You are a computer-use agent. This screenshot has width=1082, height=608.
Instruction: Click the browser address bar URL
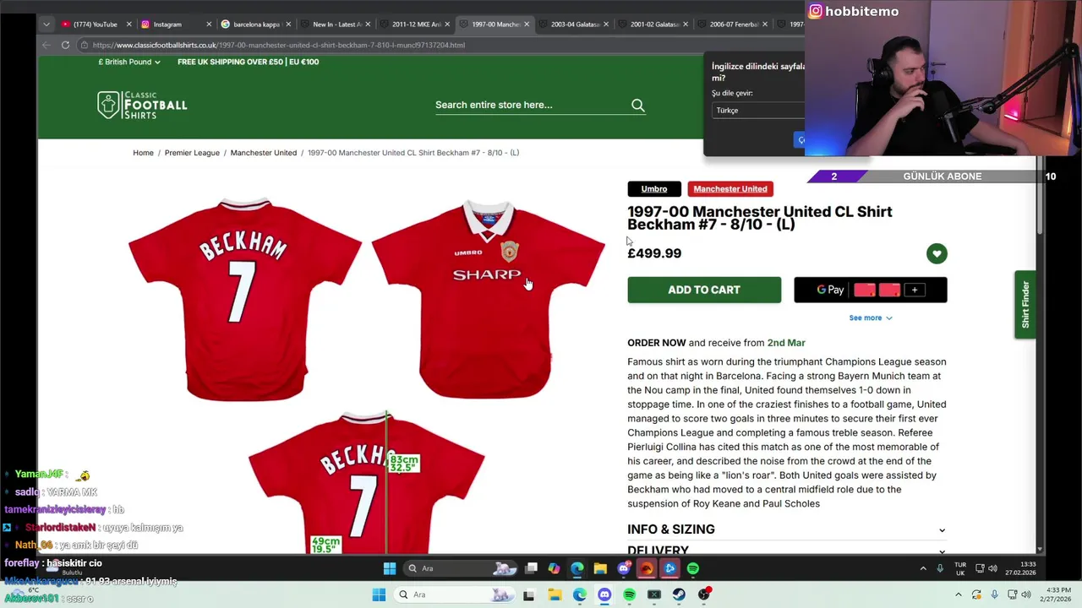click(x=279, y=45)
